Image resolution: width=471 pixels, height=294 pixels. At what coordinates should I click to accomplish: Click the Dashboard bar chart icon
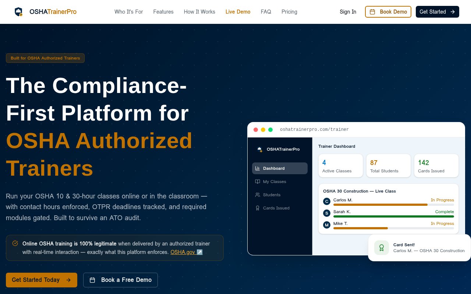258,168
